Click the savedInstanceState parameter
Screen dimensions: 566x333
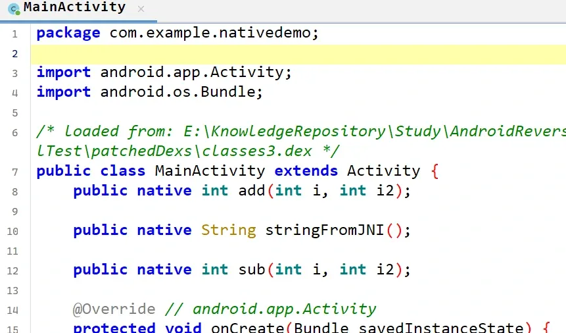pyautogui.click(x=440, y=328)
